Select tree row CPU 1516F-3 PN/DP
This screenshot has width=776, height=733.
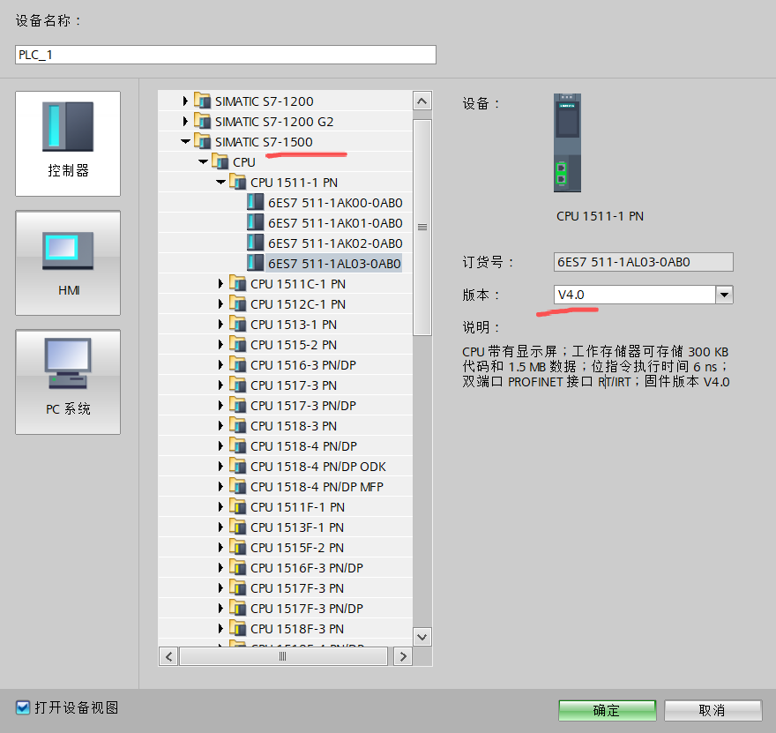285,568
